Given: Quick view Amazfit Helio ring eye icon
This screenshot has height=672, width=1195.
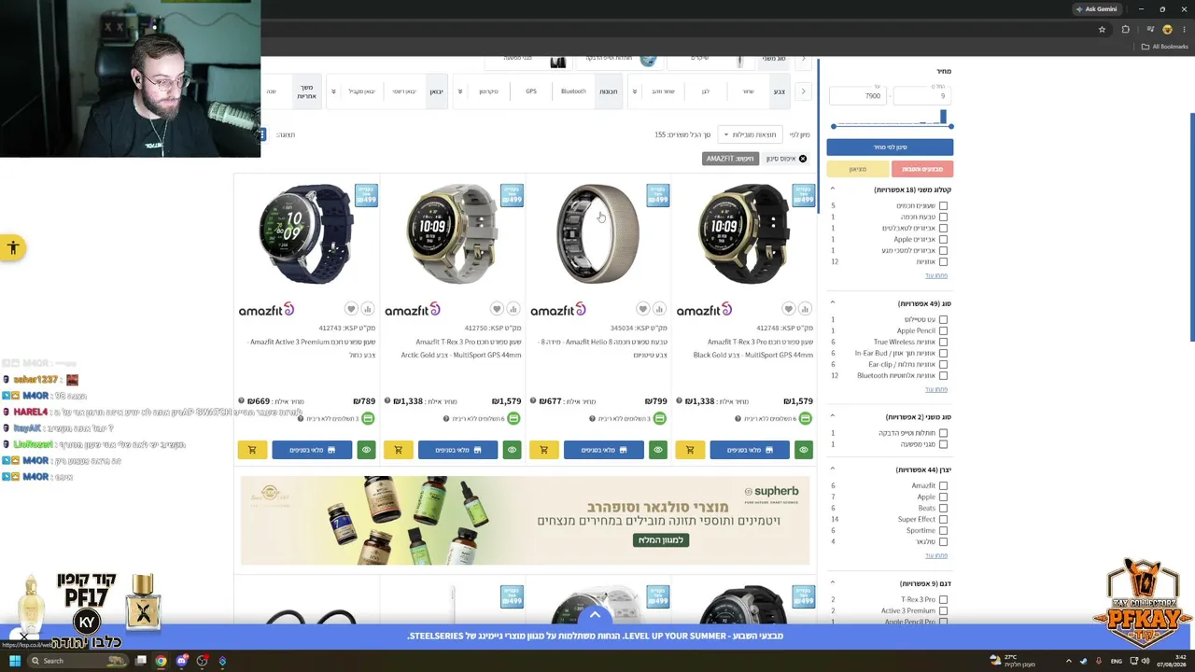Looking at the screenshot, I should click(x=658, y=450).
